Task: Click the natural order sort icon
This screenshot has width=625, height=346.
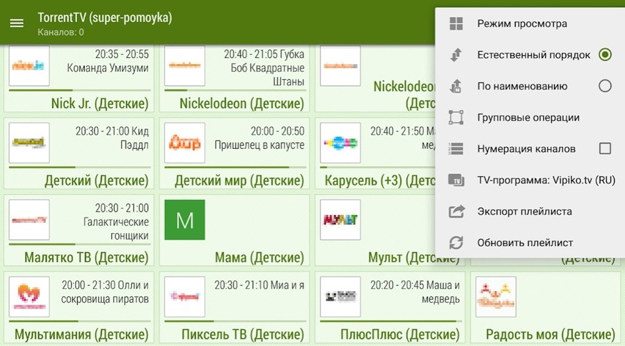Action: (456, 54)
